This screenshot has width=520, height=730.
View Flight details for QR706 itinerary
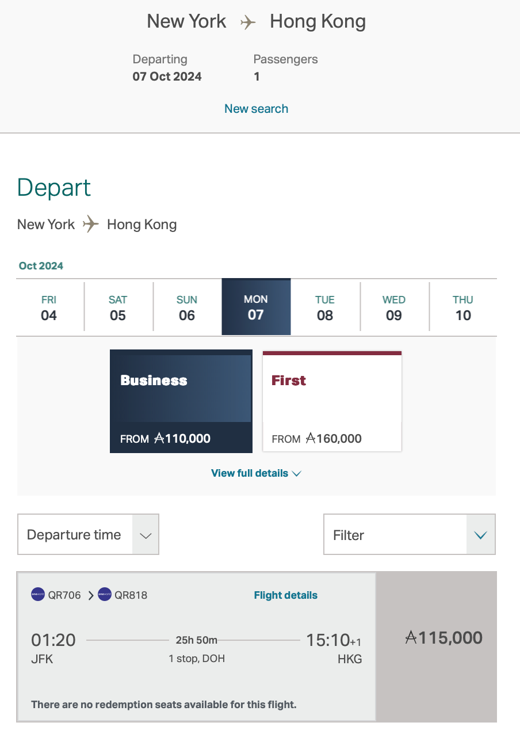point(285,595)
